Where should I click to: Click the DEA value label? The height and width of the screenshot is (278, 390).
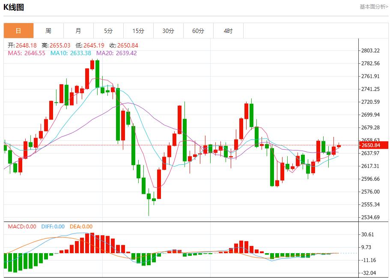click(81, 227)
